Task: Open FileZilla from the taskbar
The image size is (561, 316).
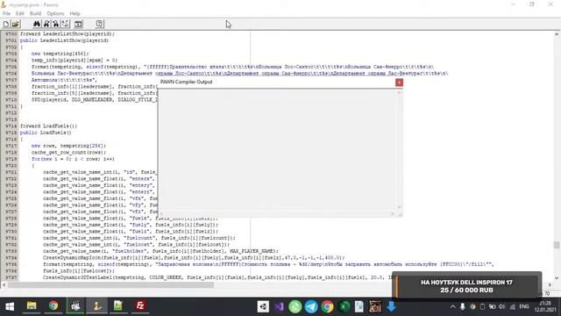Action: tap(140, 306)
